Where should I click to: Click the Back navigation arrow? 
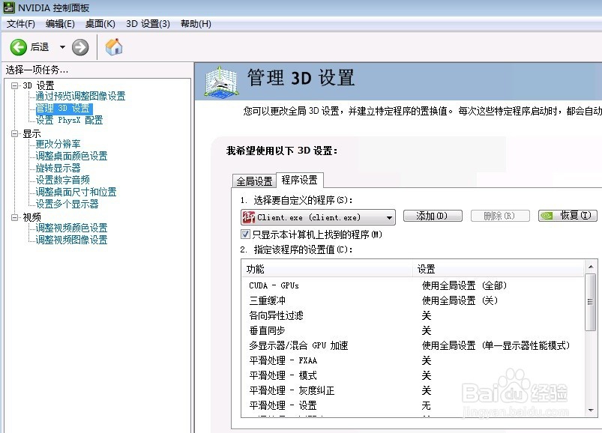point(19,46)
